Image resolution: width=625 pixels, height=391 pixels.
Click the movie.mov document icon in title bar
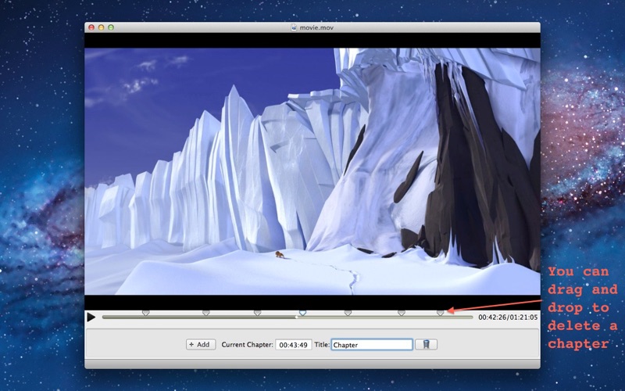pyautogui.click(x=295, y=27)
